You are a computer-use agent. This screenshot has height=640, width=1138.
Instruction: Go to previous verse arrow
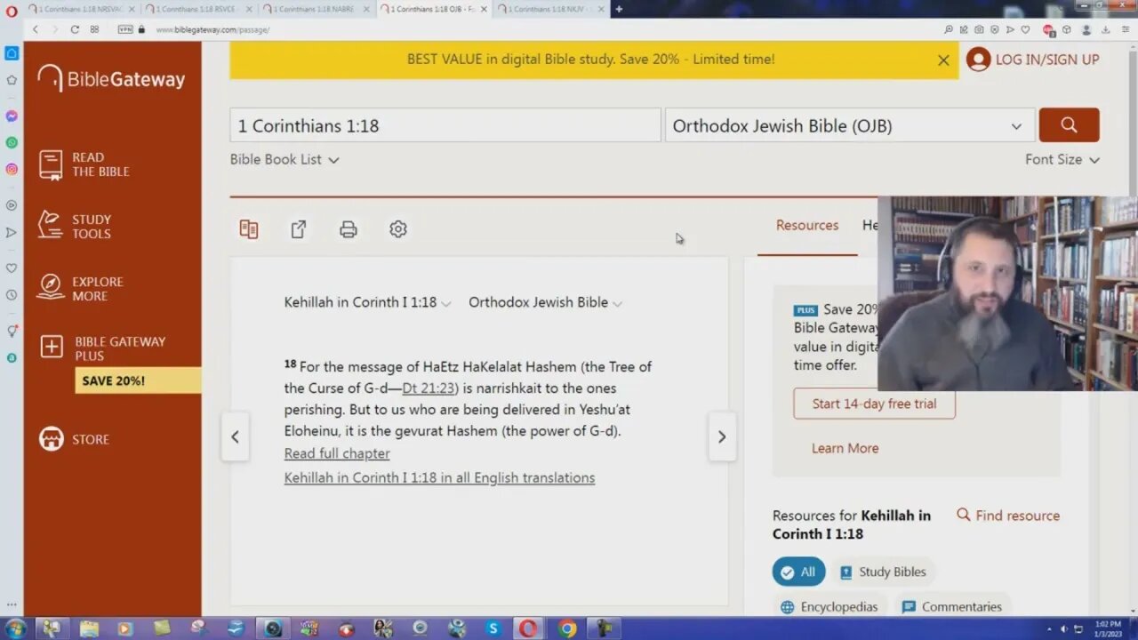(x=235, y=436)
